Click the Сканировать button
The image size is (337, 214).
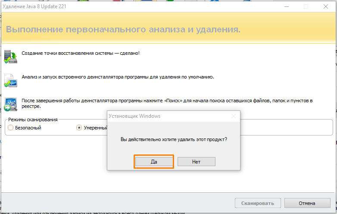[258, 203]
